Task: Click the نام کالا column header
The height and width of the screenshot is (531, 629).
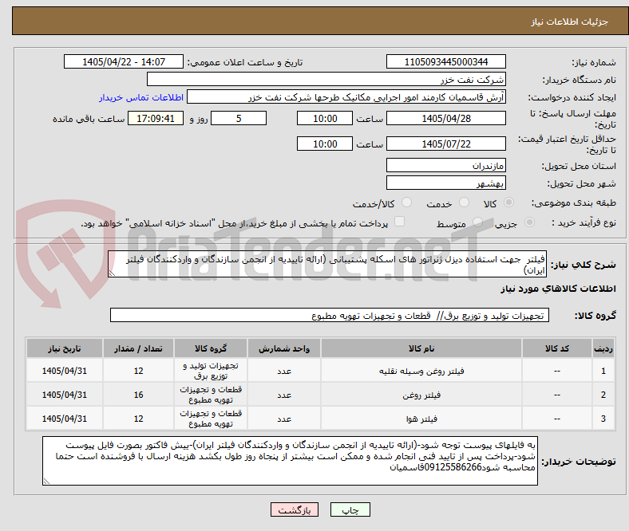Action: [x=421, y=348]
